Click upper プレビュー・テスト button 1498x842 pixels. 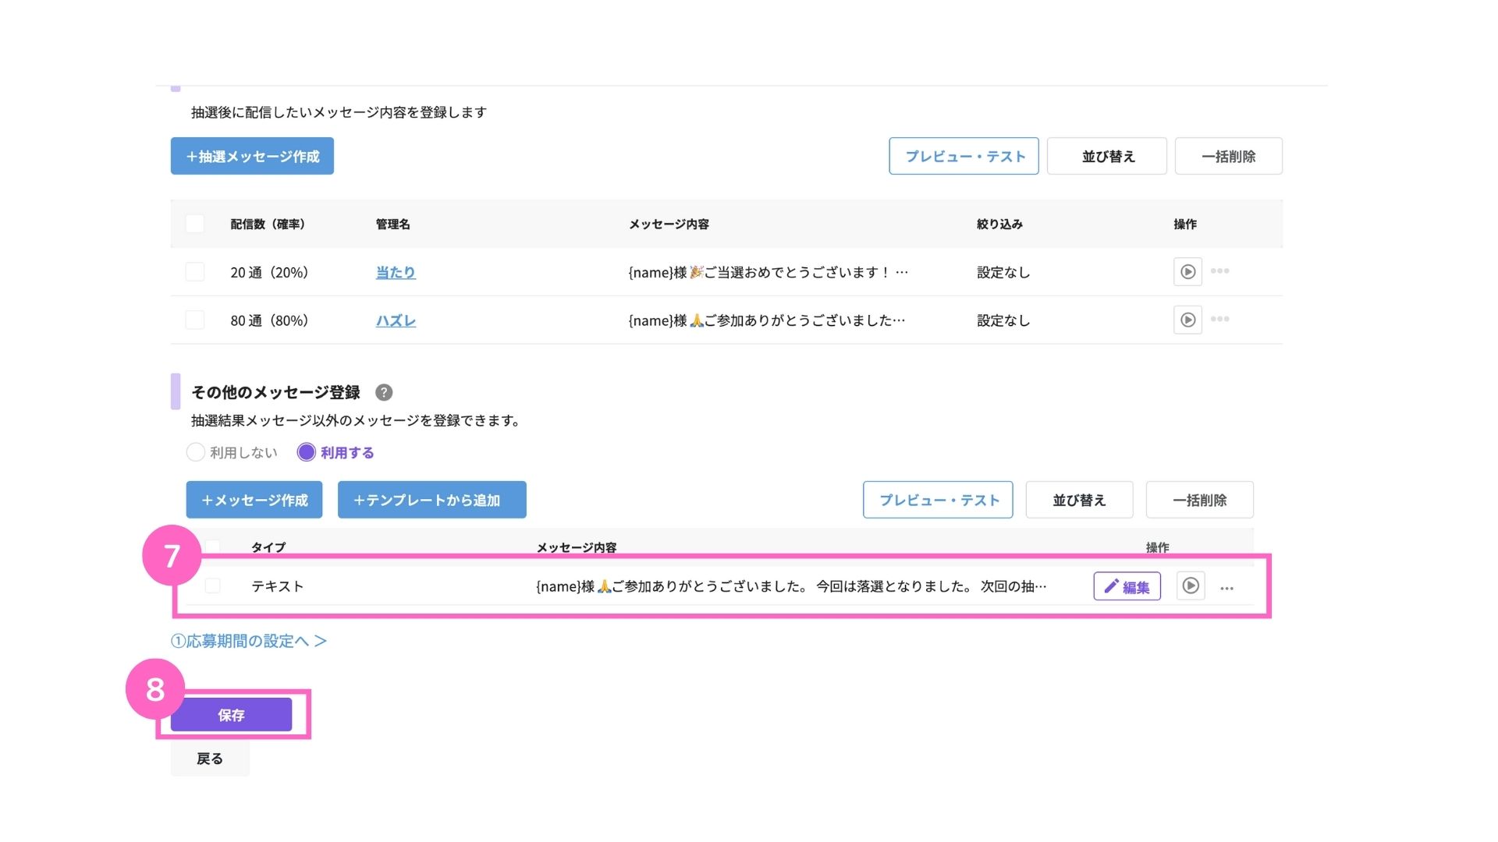click(964, 156)
